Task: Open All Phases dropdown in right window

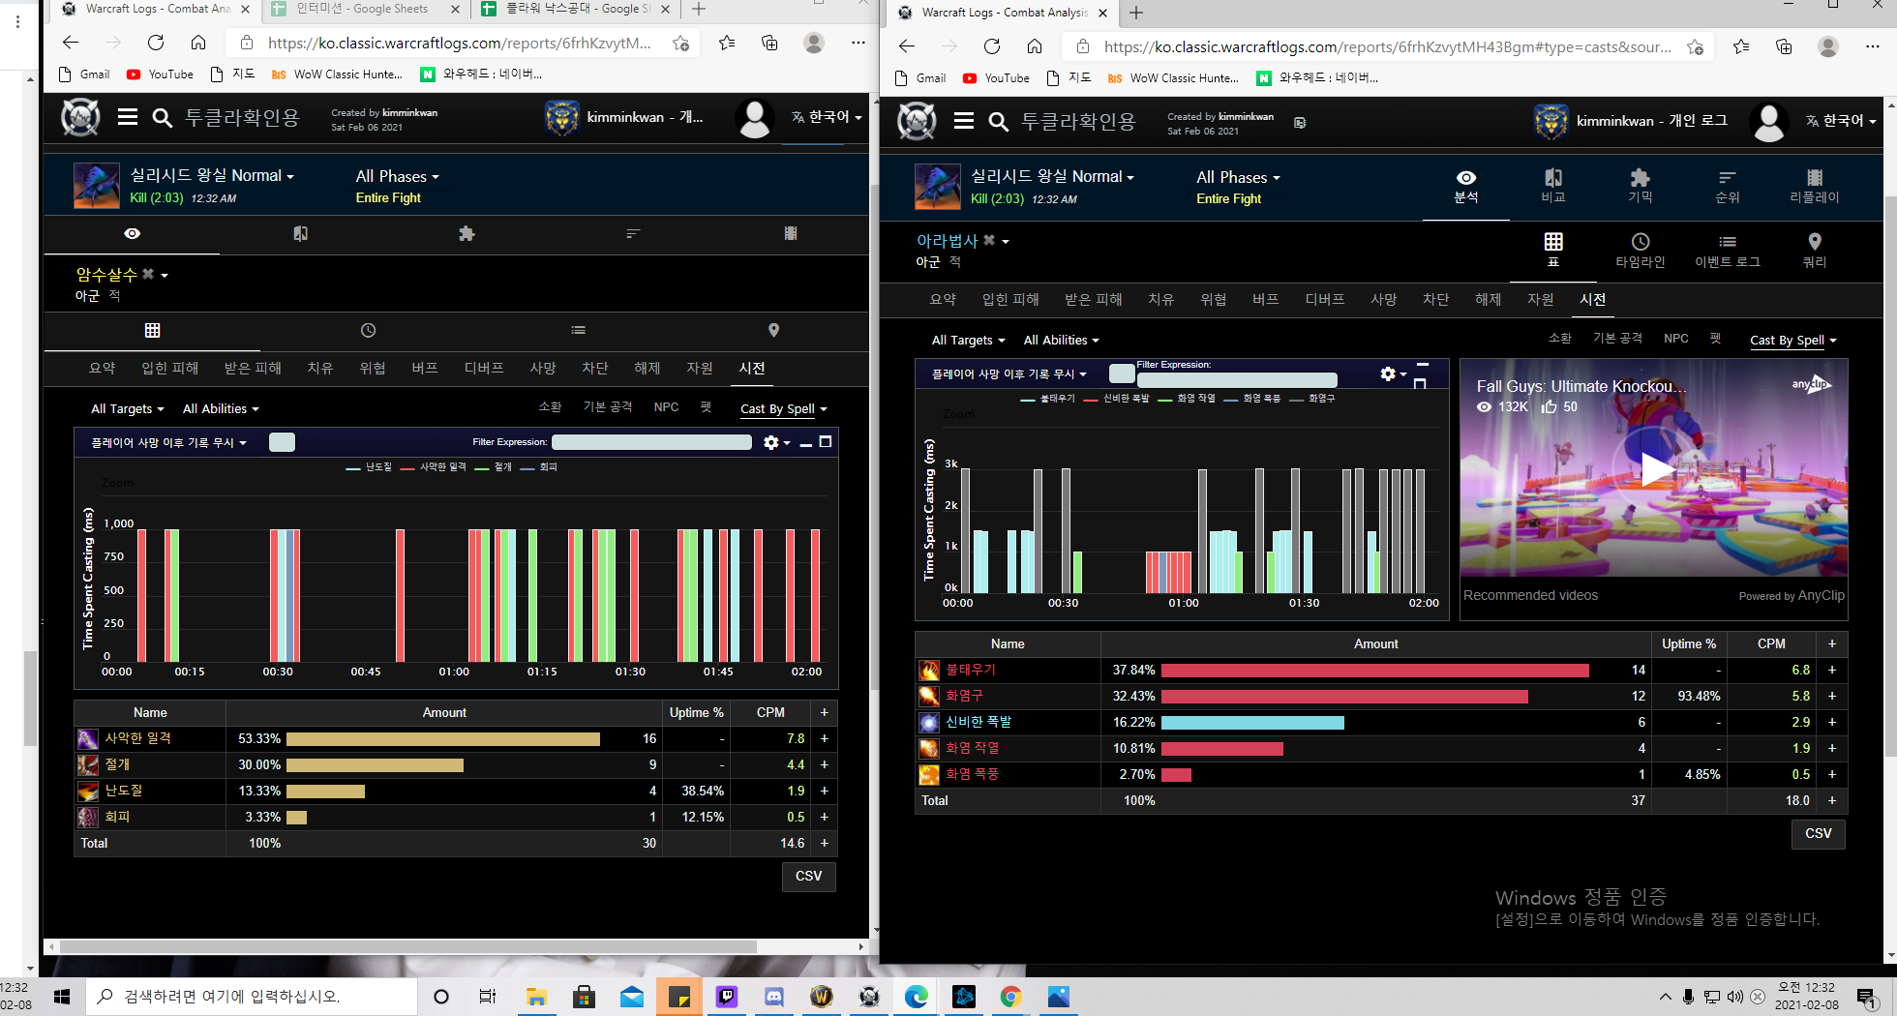Action: click(1238, 178)
